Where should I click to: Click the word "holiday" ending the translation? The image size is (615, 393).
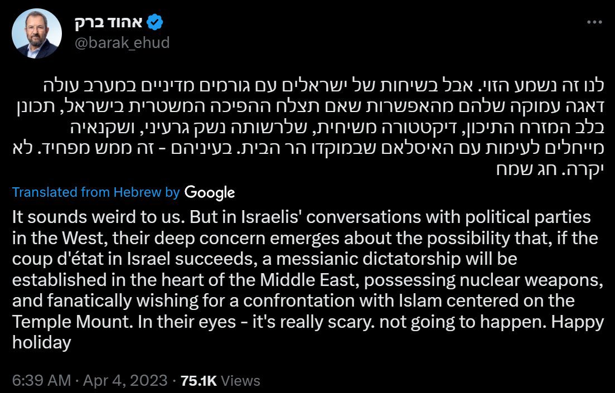pos(42,342)
